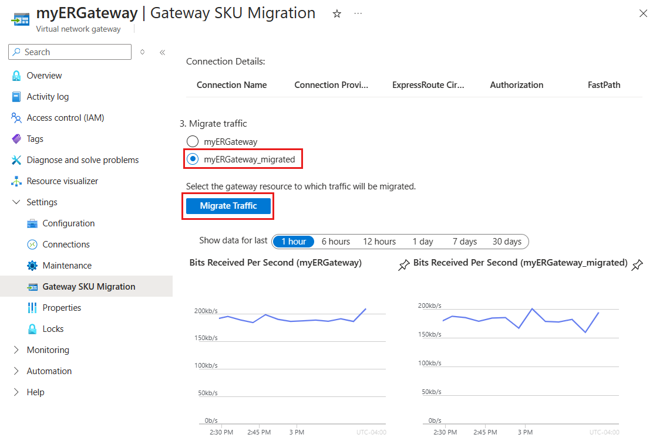
Task: Show data for last 6 hours
Action: coord(335,242)
